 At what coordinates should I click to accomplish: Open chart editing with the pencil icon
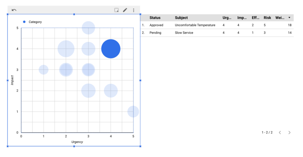[x=125, y=10]
